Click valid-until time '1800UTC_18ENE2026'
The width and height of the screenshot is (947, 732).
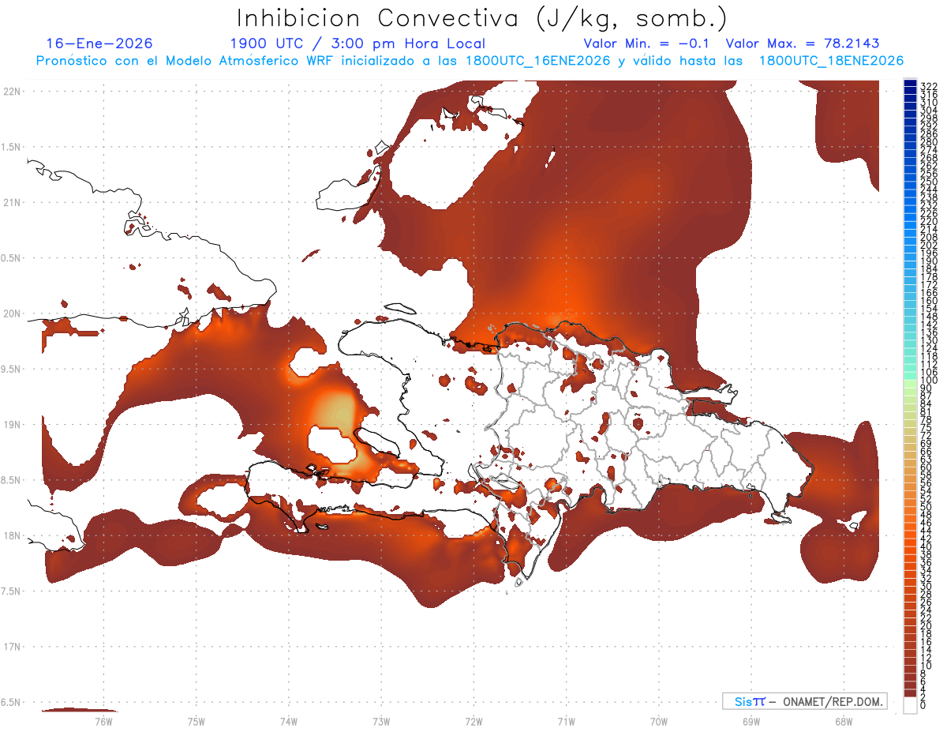tap(831, 61)
